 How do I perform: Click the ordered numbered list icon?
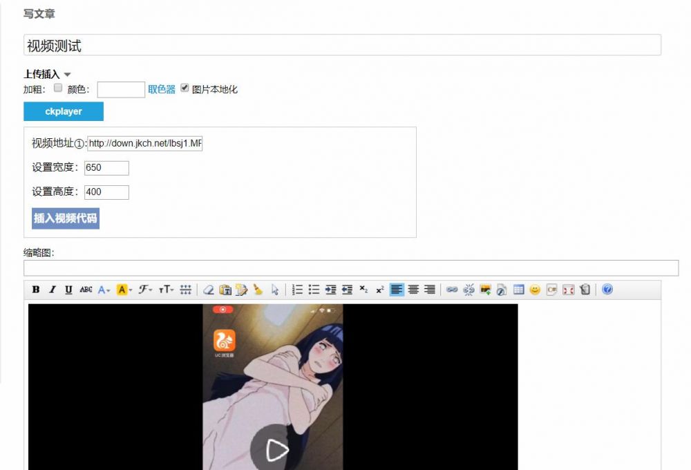point(298,290)
